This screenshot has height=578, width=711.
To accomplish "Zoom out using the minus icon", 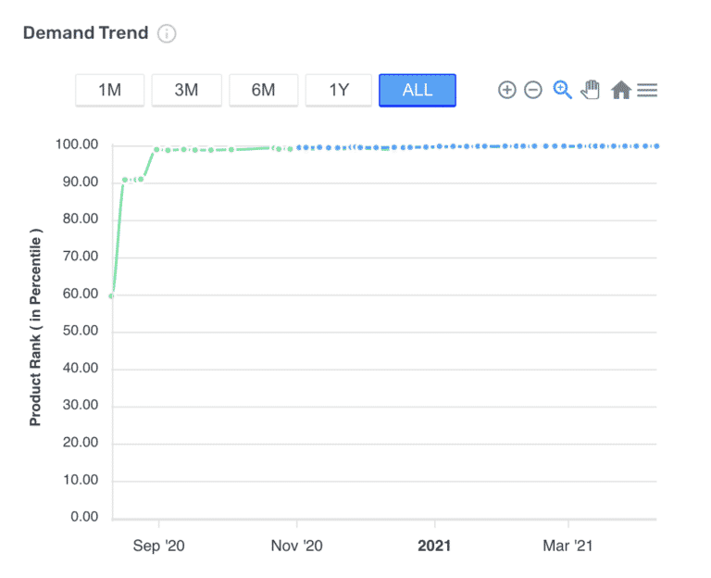I will tap(533, 90).
